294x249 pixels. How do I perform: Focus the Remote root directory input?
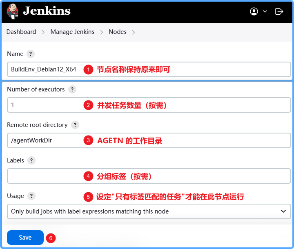(x=149, y=140)
